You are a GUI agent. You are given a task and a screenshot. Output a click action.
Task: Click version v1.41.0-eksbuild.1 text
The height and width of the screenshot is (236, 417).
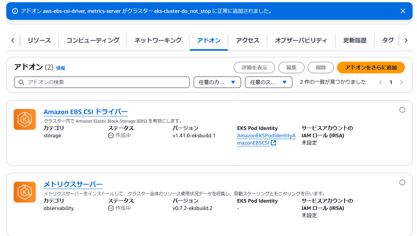click(x=194, y=135)
